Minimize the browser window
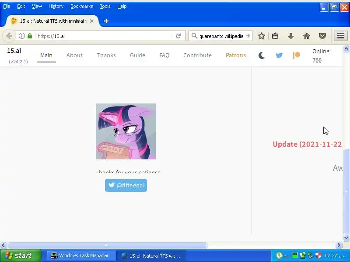Screen dimensions: 350x262 [324, 7]
